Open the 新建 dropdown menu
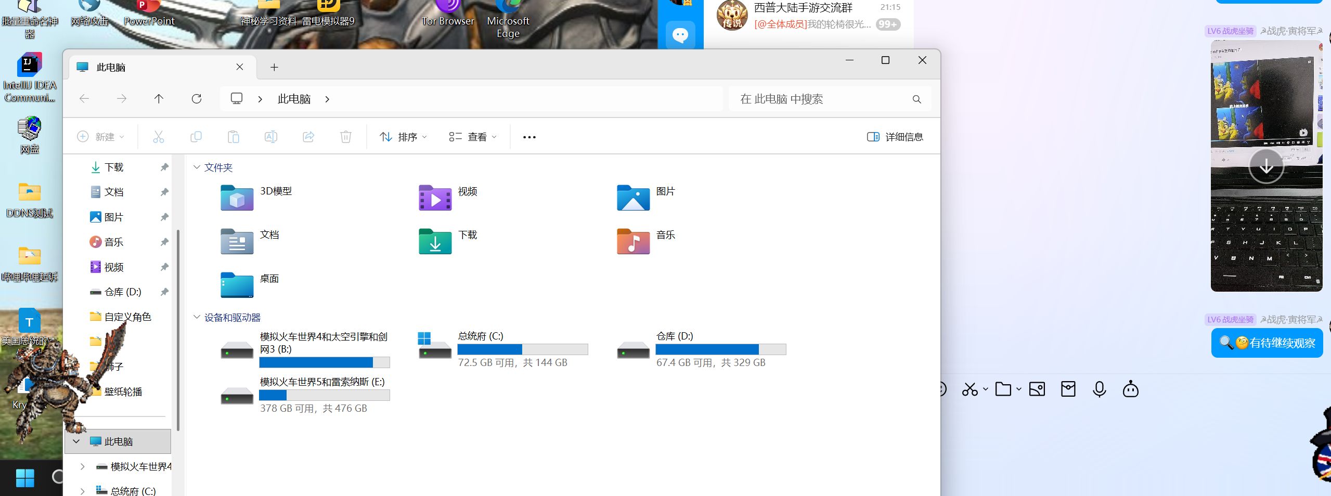 pyautogui.click(x=101, y=137)
